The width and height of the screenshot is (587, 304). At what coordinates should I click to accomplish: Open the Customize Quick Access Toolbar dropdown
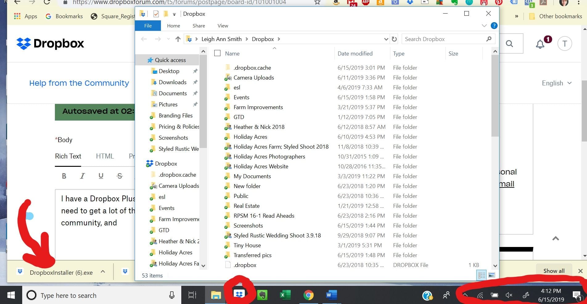[x=174, y=14]
